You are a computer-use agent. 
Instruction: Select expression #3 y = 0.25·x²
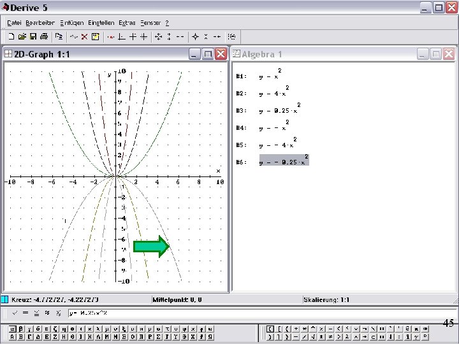click(280, 109)
